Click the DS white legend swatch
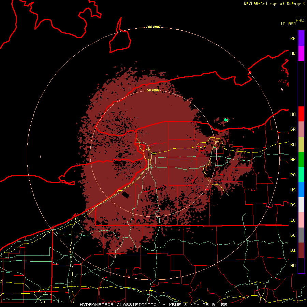The width and height of the screenshot is (307, 307). 301,205
